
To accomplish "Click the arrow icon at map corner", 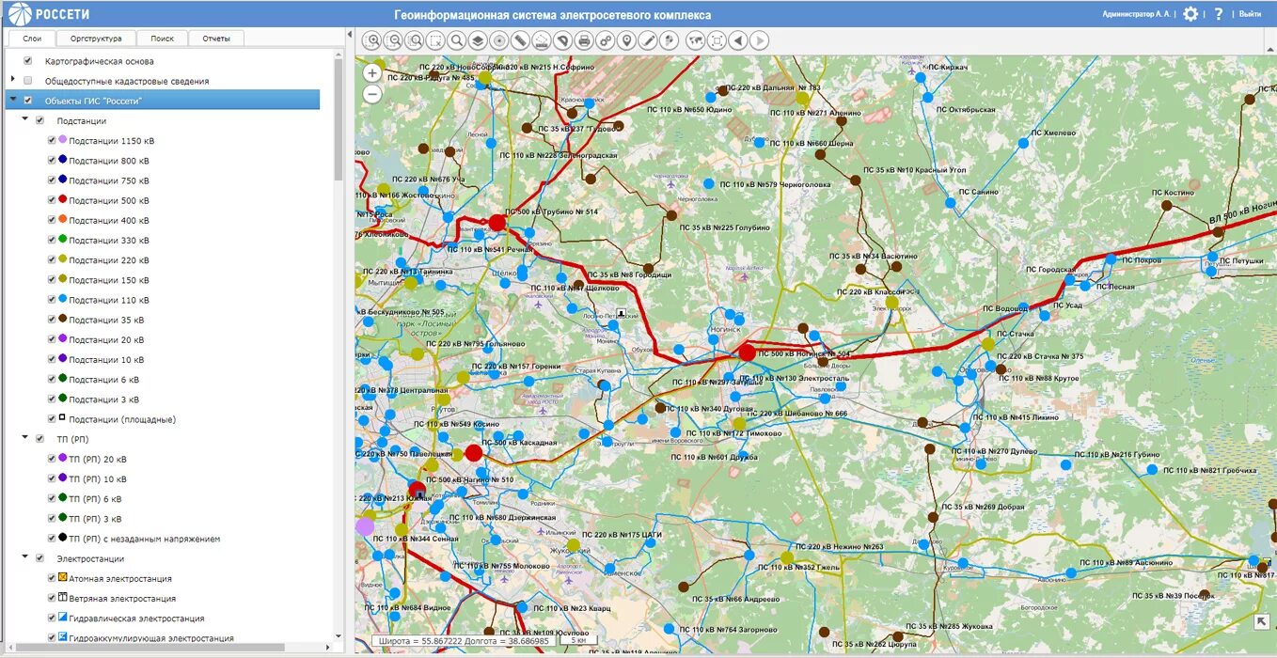I will [1262, 621].
